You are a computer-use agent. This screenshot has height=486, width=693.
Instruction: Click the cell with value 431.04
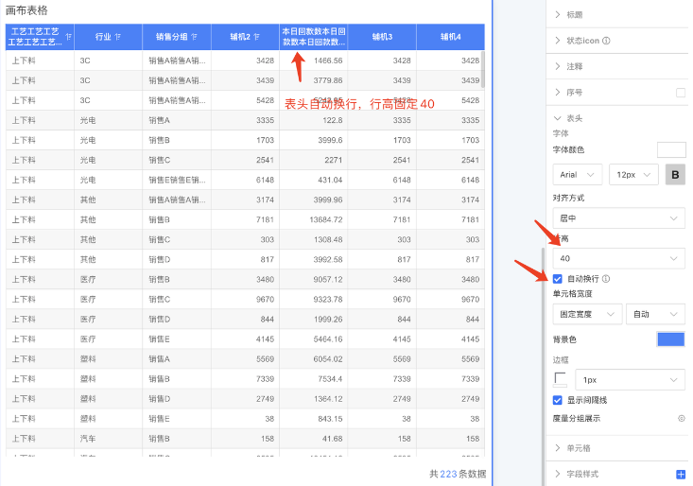click(x=314, y=180)
